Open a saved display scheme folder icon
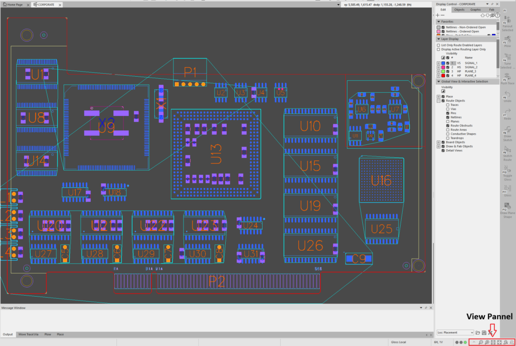Image resolution: width=516 pixels, height=346 pixels. 478,333
